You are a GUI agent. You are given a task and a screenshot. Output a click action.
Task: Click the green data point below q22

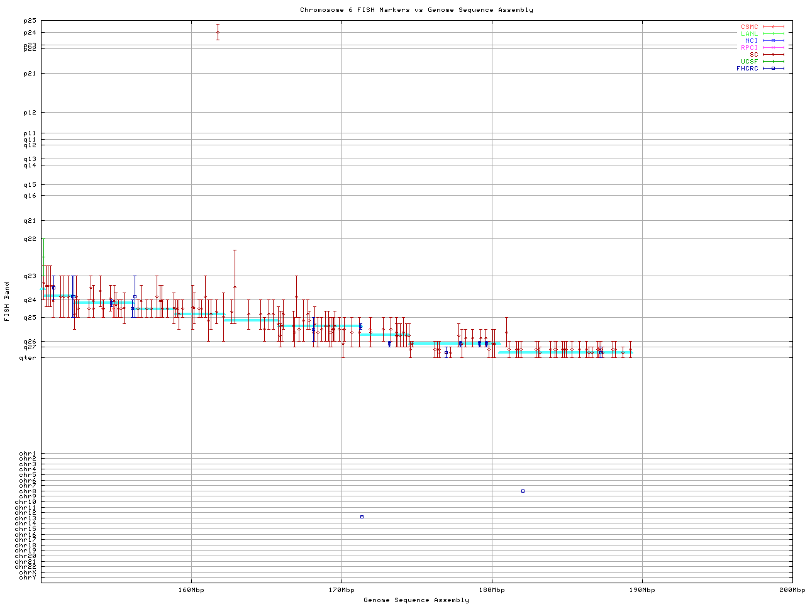(x=43, y=257)
